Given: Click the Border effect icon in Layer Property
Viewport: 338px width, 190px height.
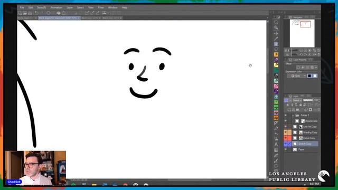Looking at the screenshot, I should pyautogui.click(x=298, y=68).
